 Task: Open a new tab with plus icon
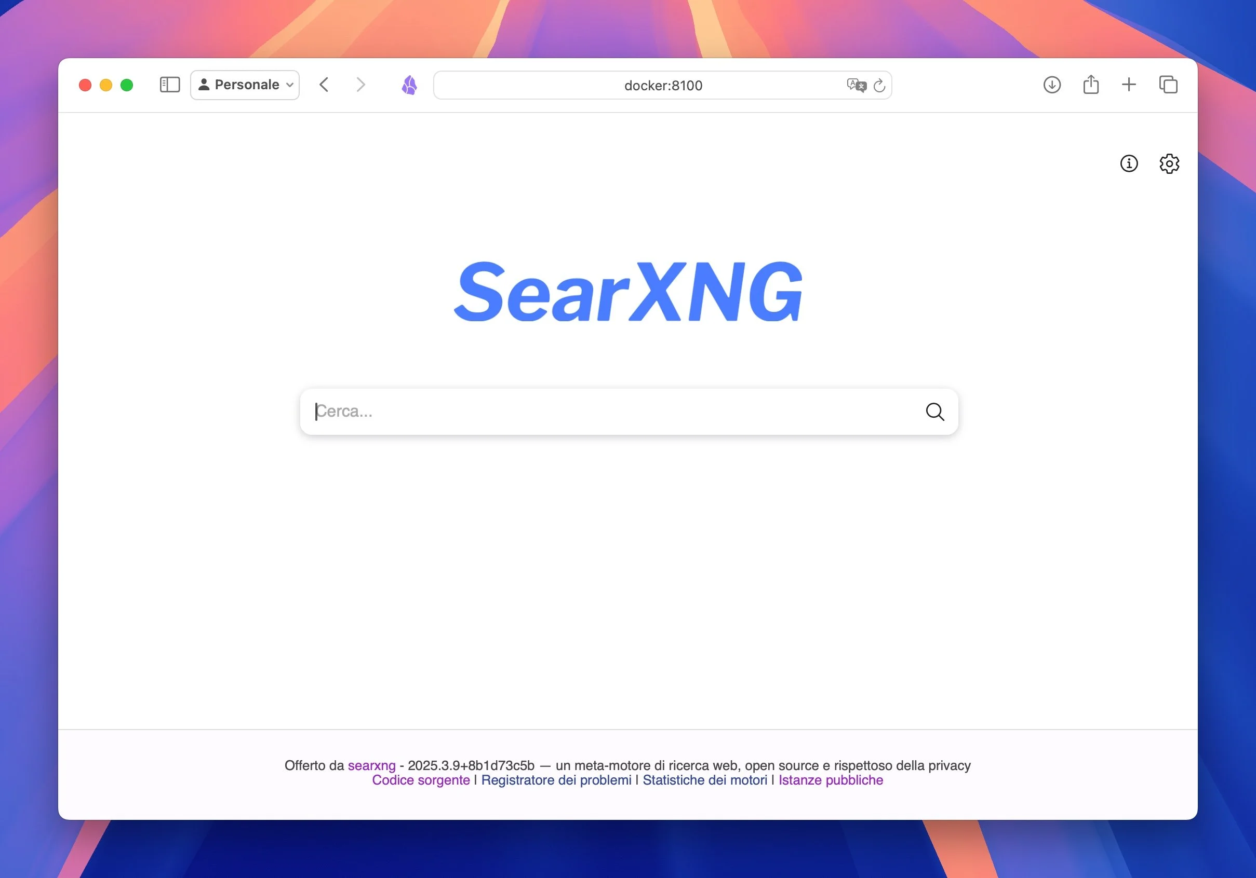[1129, 85]
